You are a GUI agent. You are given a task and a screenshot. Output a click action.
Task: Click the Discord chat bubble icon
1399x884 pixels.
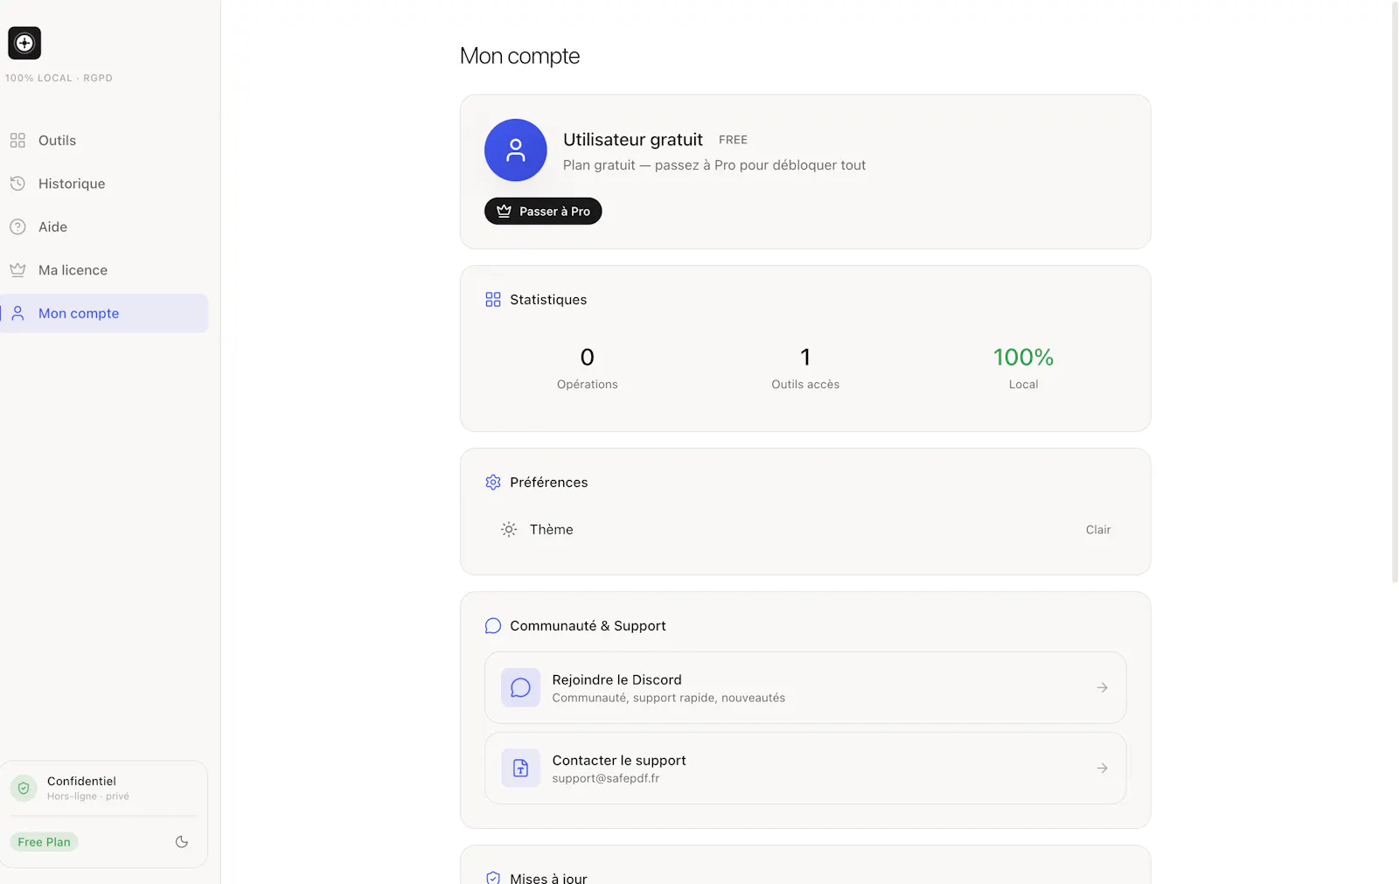pyautogui.click(x=520, y=688)
